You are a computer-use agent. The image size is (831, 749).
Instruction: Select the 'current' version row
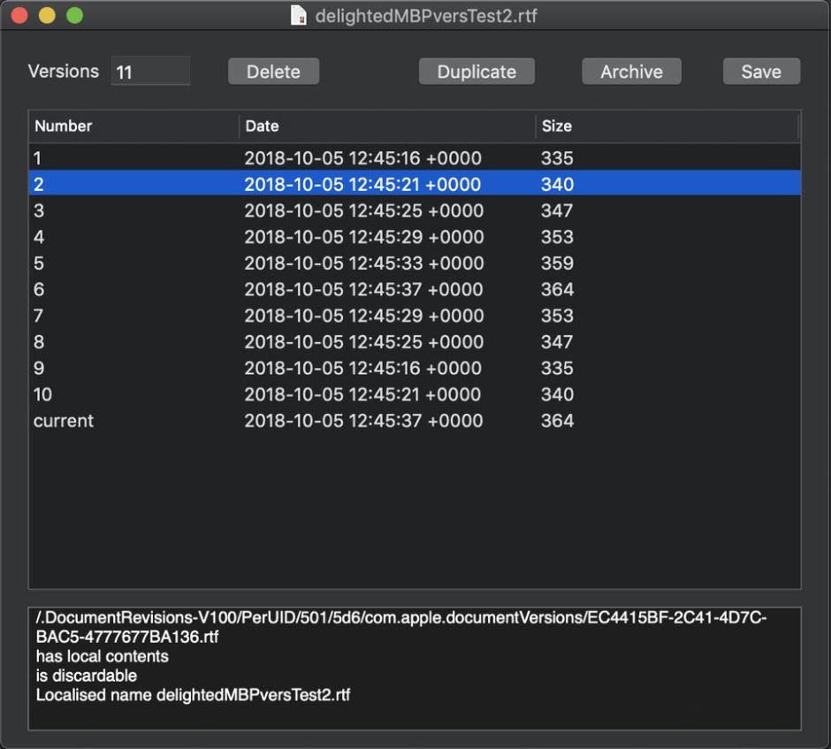[414, 421]
